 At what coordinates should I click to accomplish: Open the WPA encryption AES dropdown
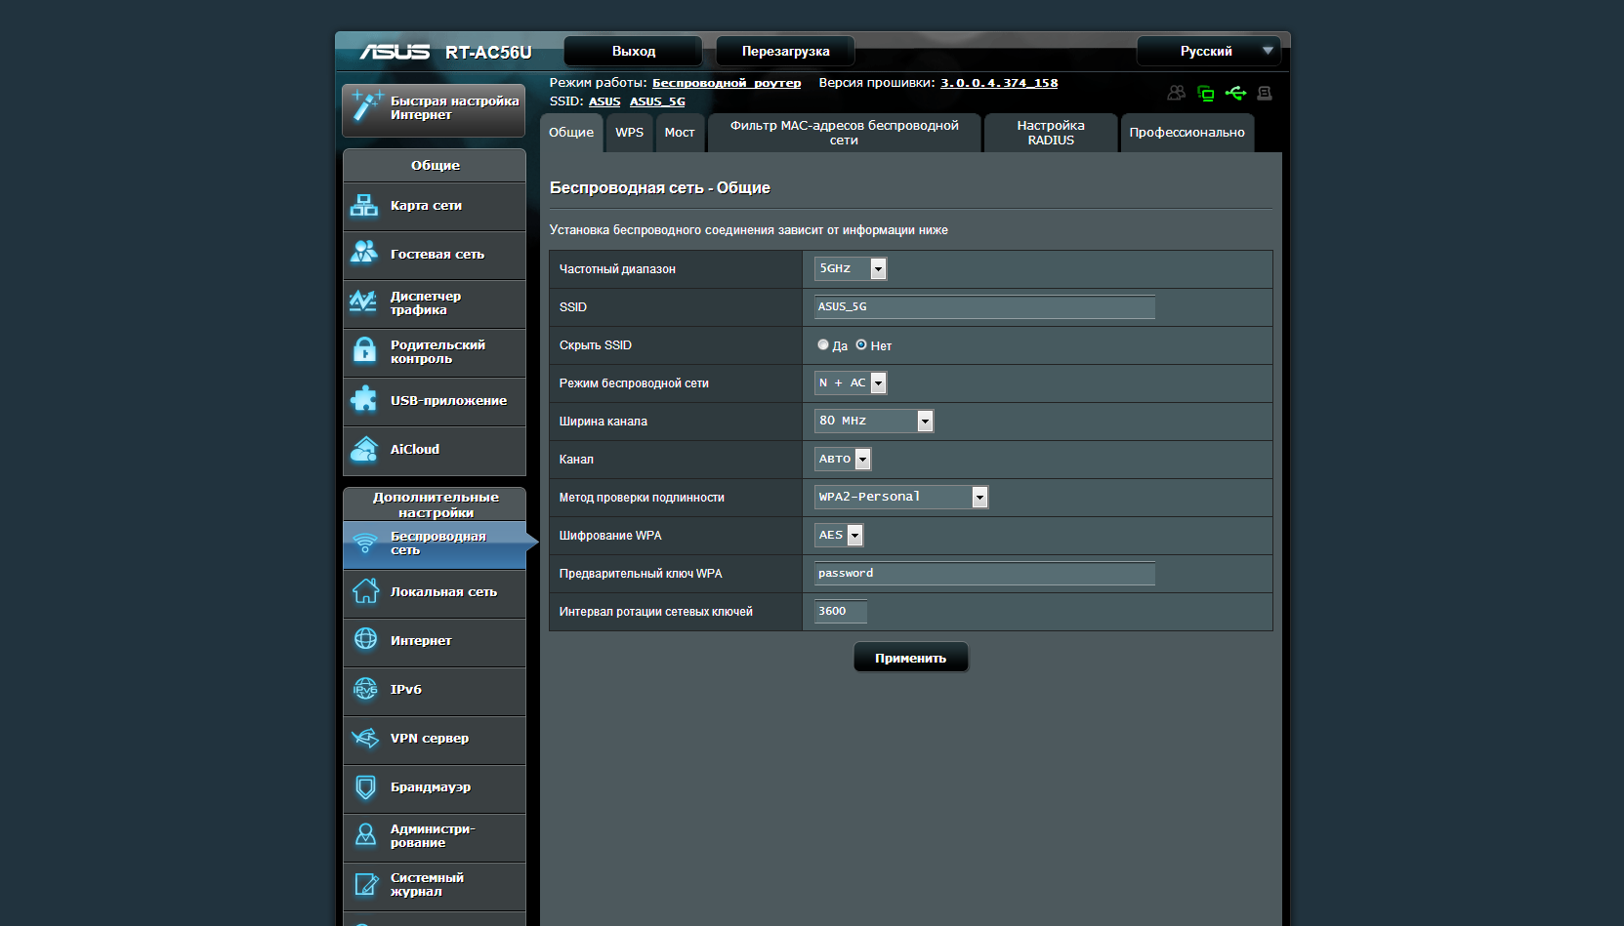(x=839, y=535)
